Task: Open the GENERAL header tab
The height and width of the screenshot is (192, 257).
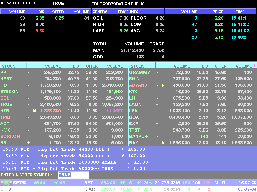Action: click(101, 12)
